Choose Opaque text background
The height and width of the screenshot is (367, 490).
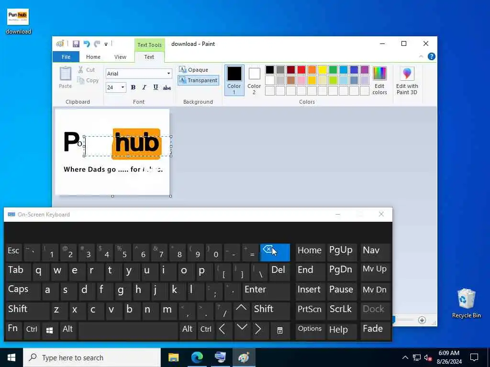point(193,70)
